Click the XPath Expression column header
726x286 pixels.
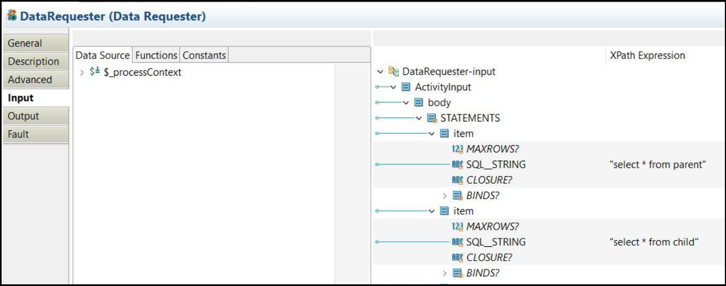tap(647, 55)
